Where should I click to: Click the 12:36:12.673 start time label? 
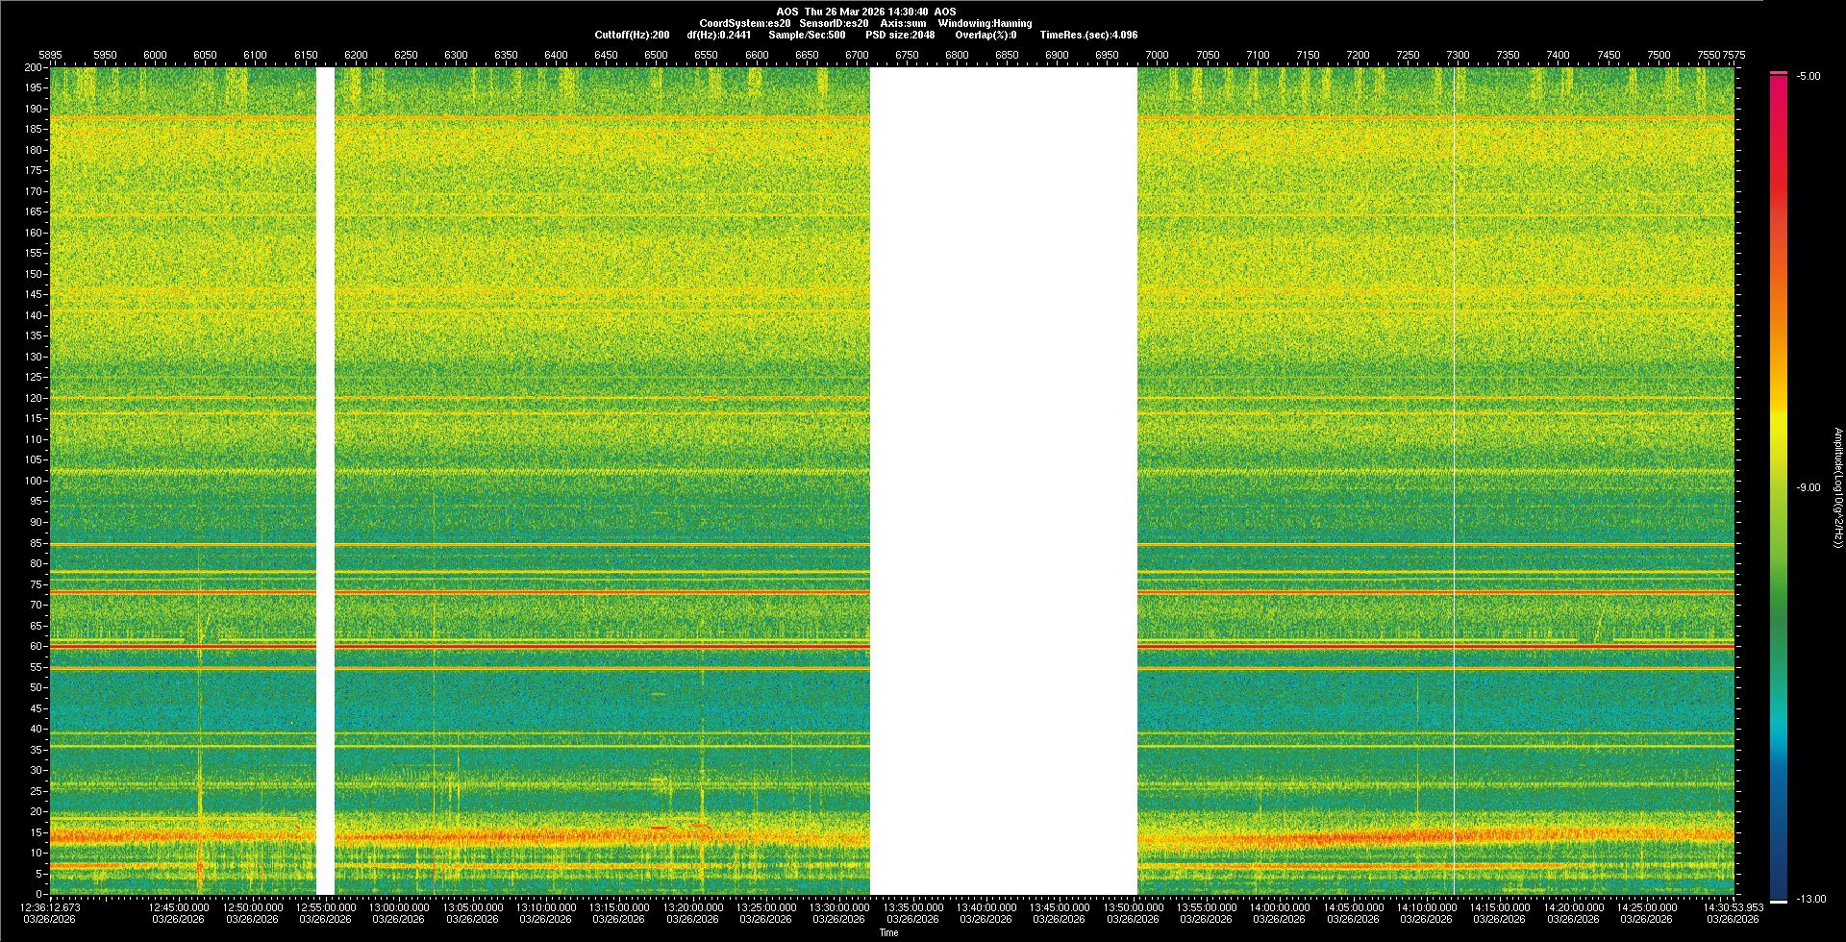click(51, 907)
